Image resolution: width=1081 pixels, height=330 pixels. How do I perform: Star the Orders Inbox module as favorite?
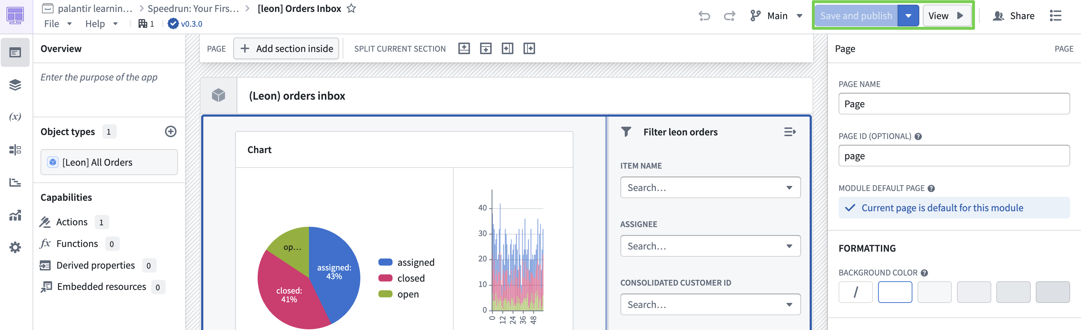(351, 8)
